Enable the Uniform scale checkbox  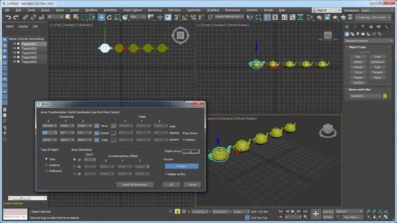[x=184, y=139]
